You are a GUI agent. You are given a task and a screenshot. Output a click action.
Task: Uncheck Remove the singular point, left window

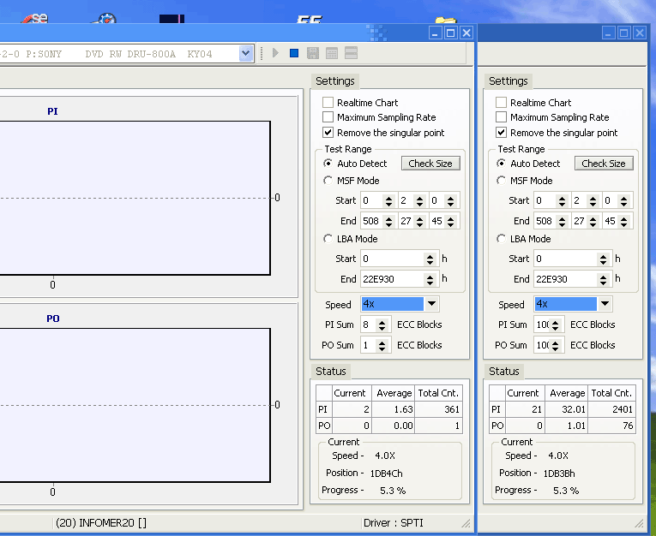328,133
